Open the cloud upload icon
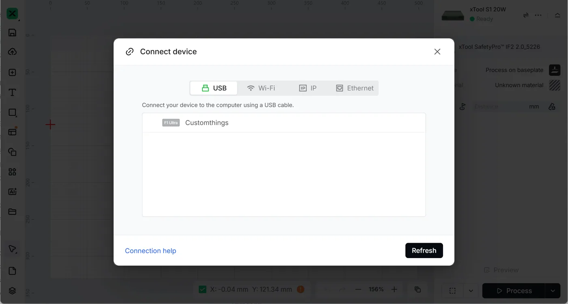The image size is (568, 304). click(x=12, y=52)
